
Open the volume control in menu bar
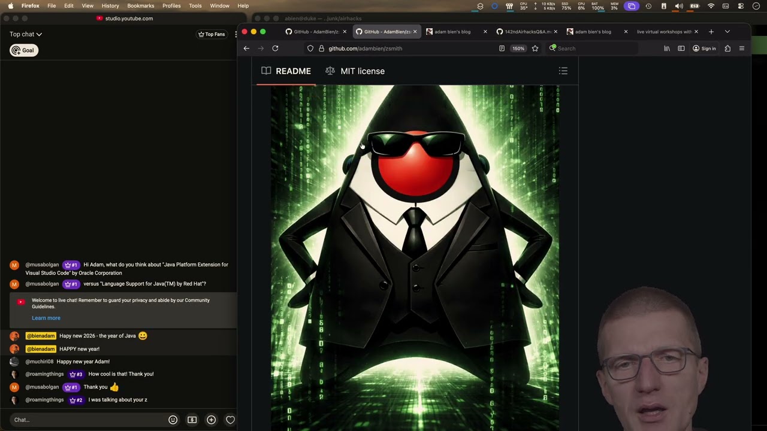tap(679, 6)
